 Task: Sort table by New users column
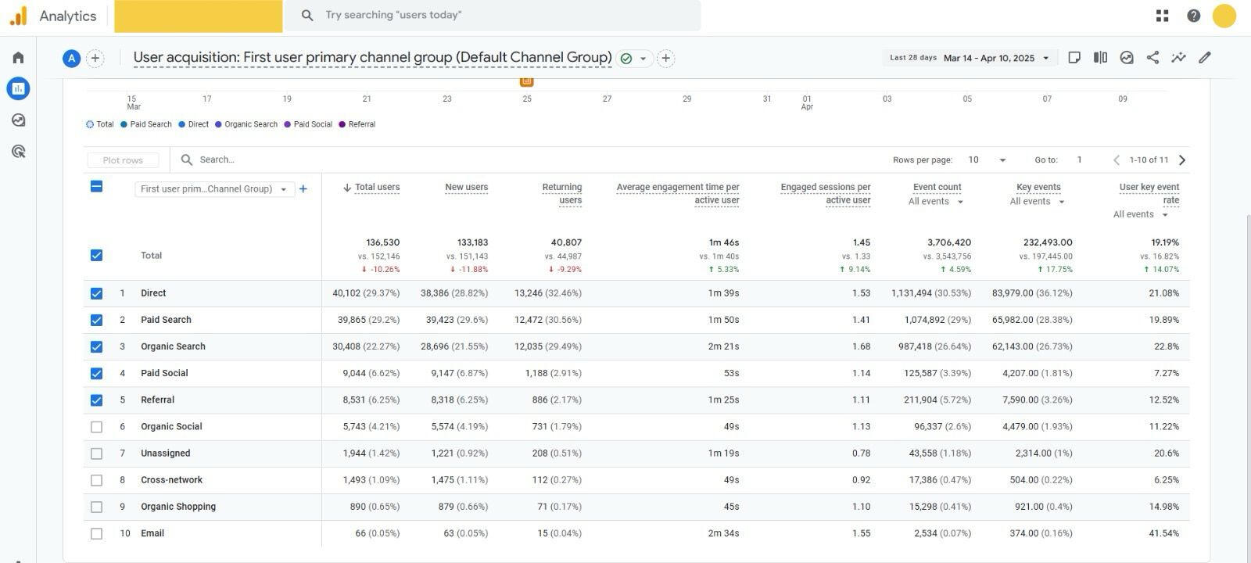[x=466, y=188]
